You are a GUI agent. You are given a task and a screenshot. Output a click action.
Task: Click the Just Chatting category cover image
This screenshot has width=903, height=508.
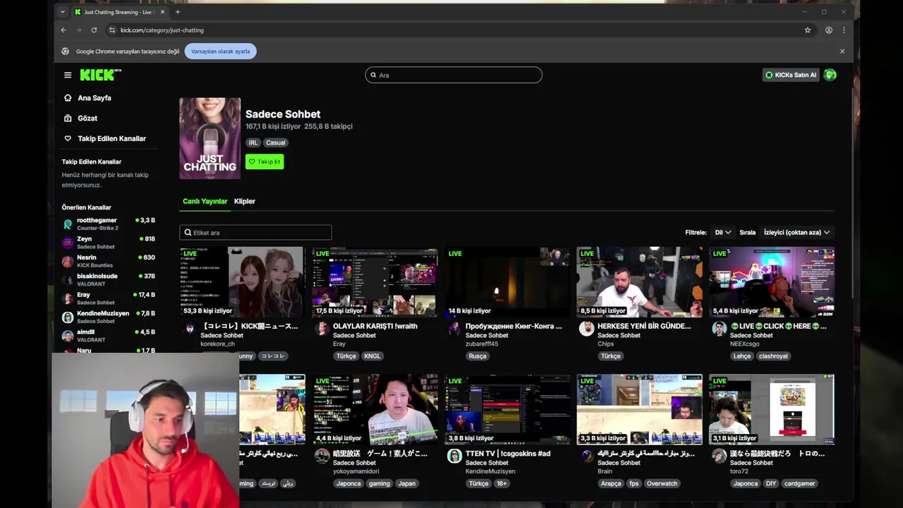tap(210, 138)
